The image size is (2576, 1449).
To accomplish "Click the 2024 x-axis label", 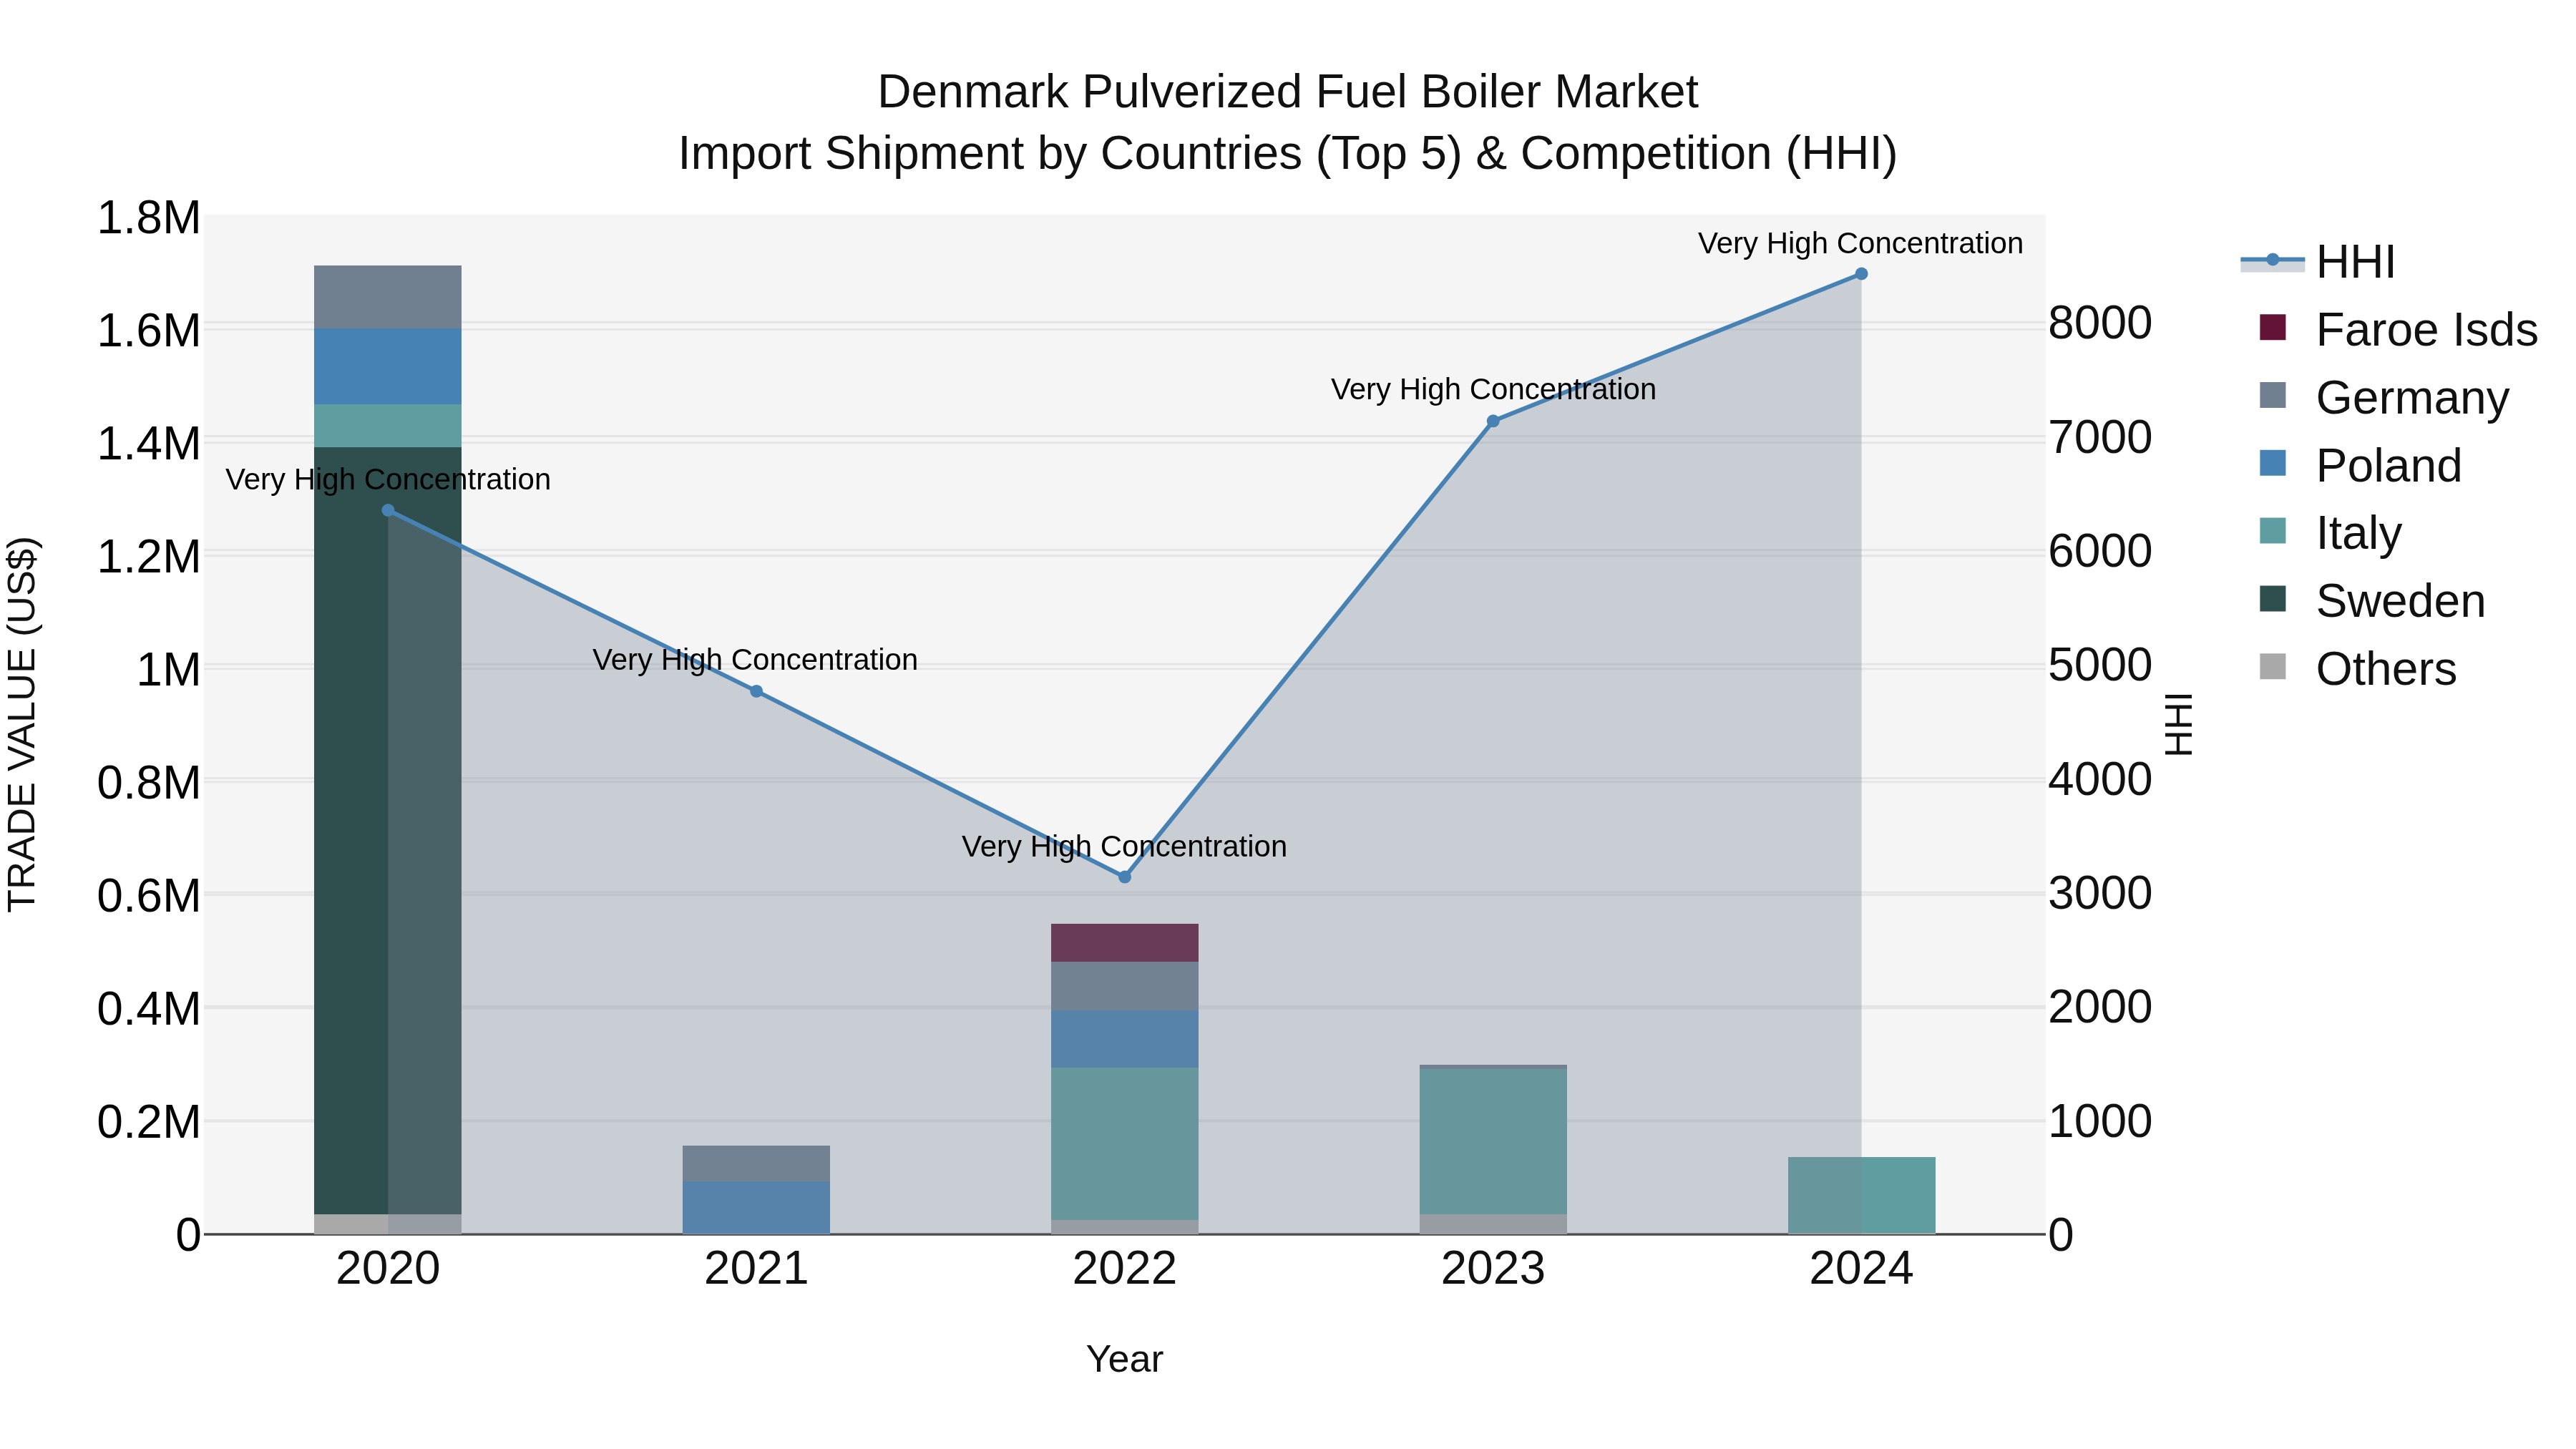I will 1861,1269.
